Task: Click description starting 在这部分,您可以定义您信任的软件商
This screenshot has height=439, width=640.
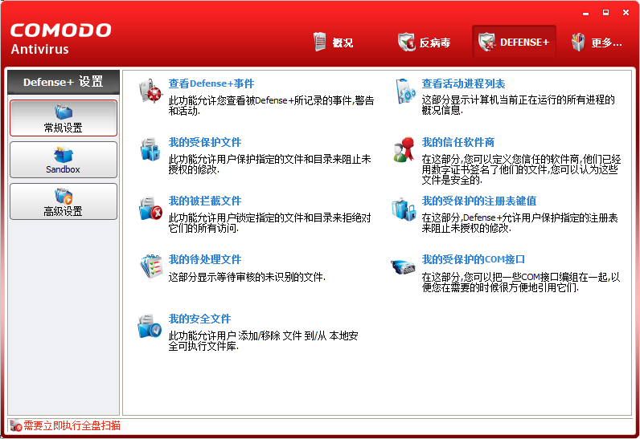Action: coord(521,169)
